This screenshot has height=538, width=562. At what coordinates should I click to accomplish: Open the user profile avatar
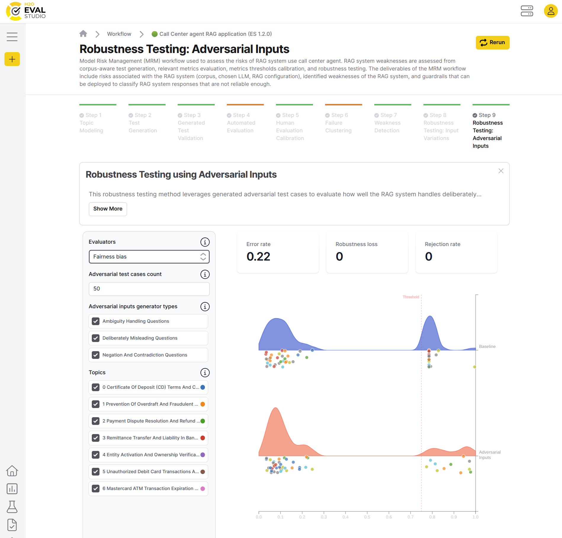click(x=550, y=11)
